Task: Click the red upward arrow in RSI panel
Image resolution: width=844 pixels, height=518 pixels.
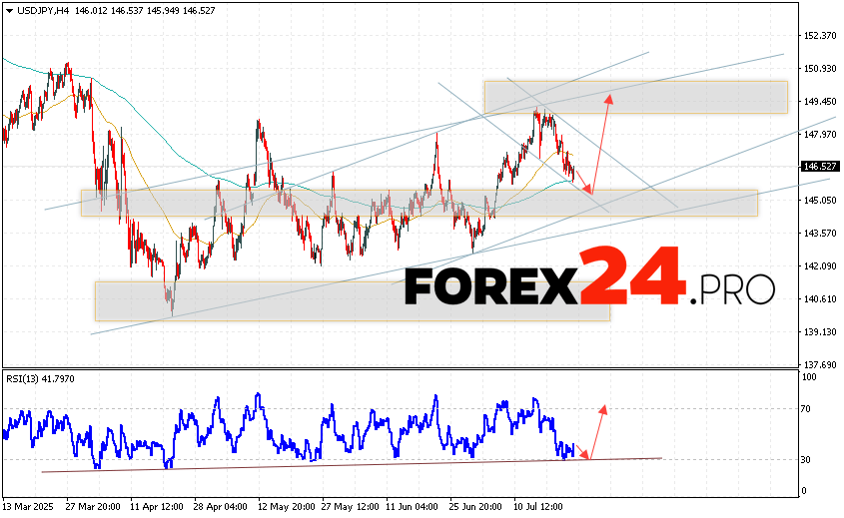Action: point(596,431)
